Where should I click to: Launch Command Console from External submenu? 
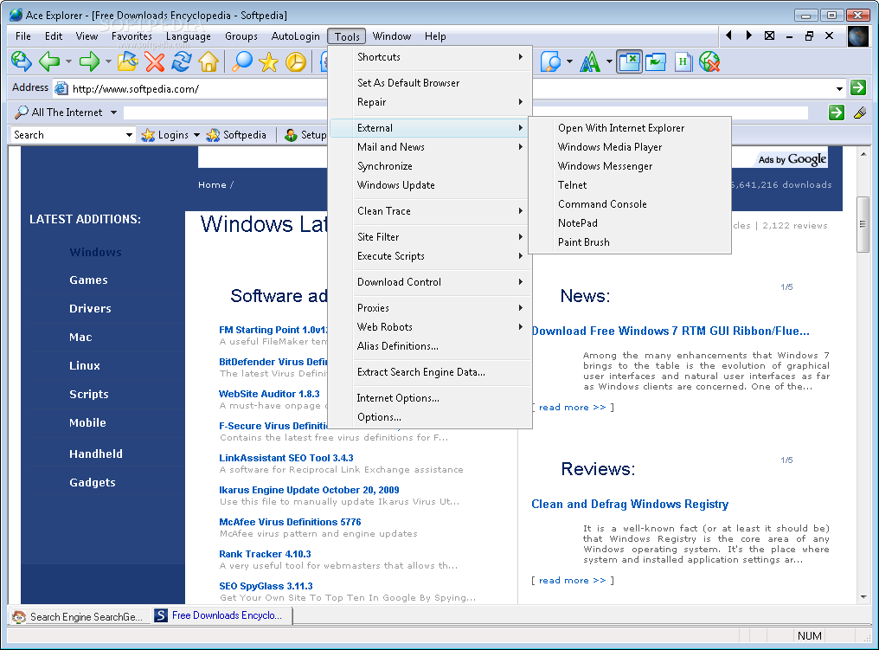[x=630, y=204]
